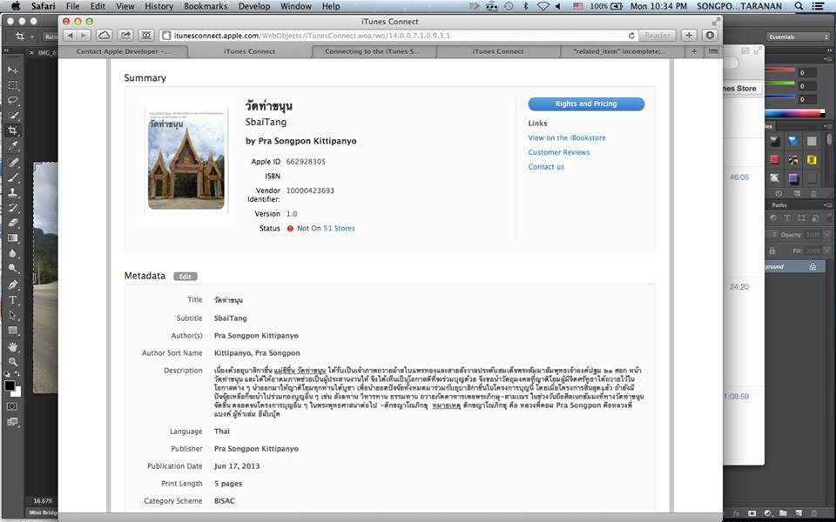Select the Crop tool in Photoshop toolbar
This screenshot has width=836, height=522.
(13, 130)
